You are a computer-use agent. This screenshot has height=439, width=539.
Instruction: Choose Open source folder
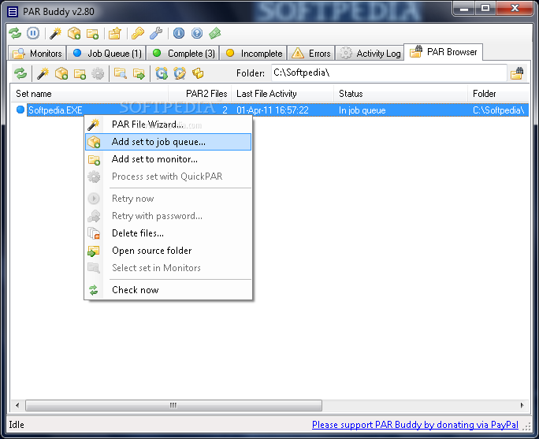point(169,251)
